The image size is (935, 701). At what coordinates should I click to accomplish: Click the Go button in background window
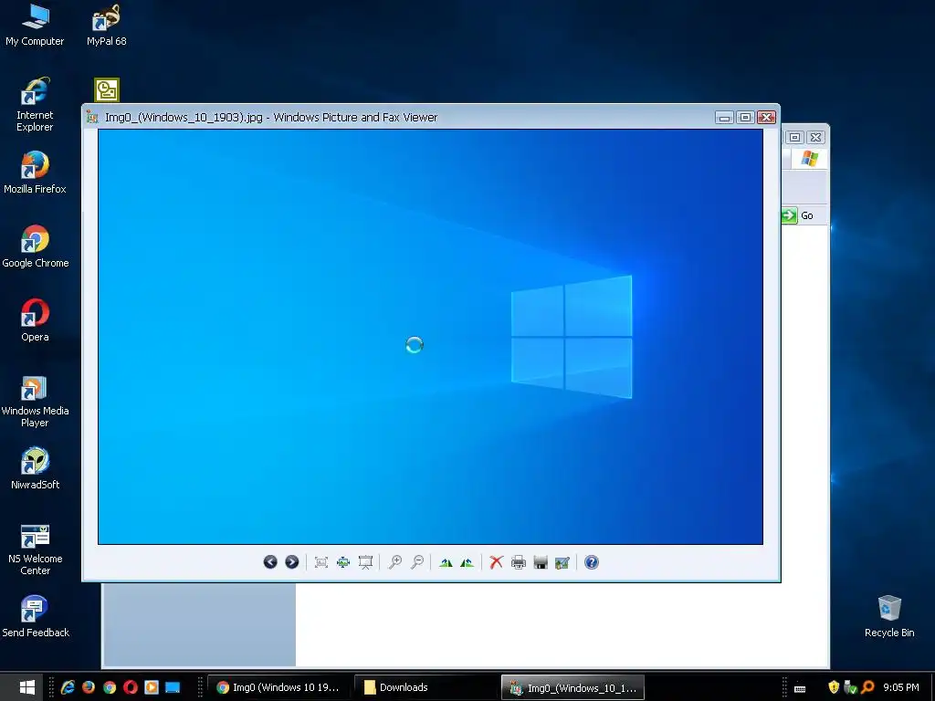(799, 215)
